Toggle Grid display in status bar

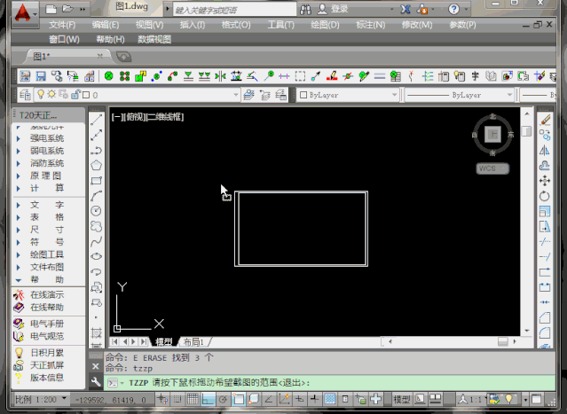pyautogui.click(x=193, y=399)
